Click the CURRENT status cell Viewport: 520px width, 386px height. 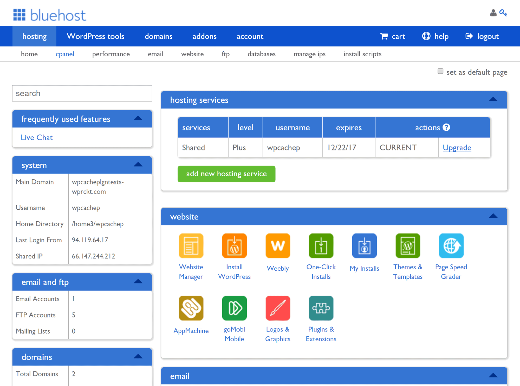pyautogui.click(x=407, y=148)
